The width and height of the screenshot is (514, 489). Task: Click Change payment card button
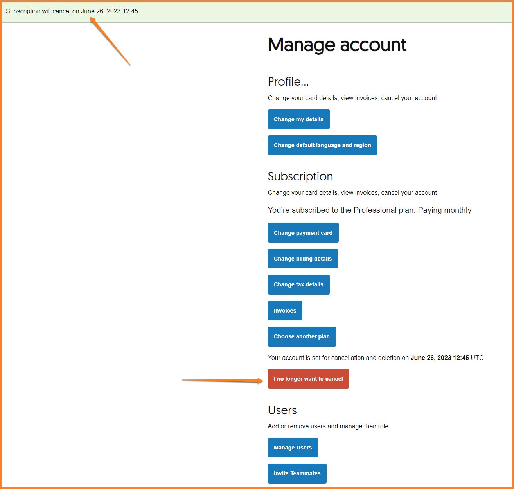303,233
